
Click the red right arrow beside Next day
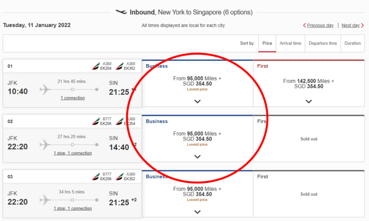pos(363,25)
